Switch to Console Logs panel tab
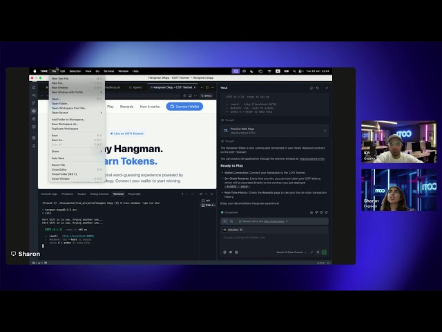 (49, 194)
